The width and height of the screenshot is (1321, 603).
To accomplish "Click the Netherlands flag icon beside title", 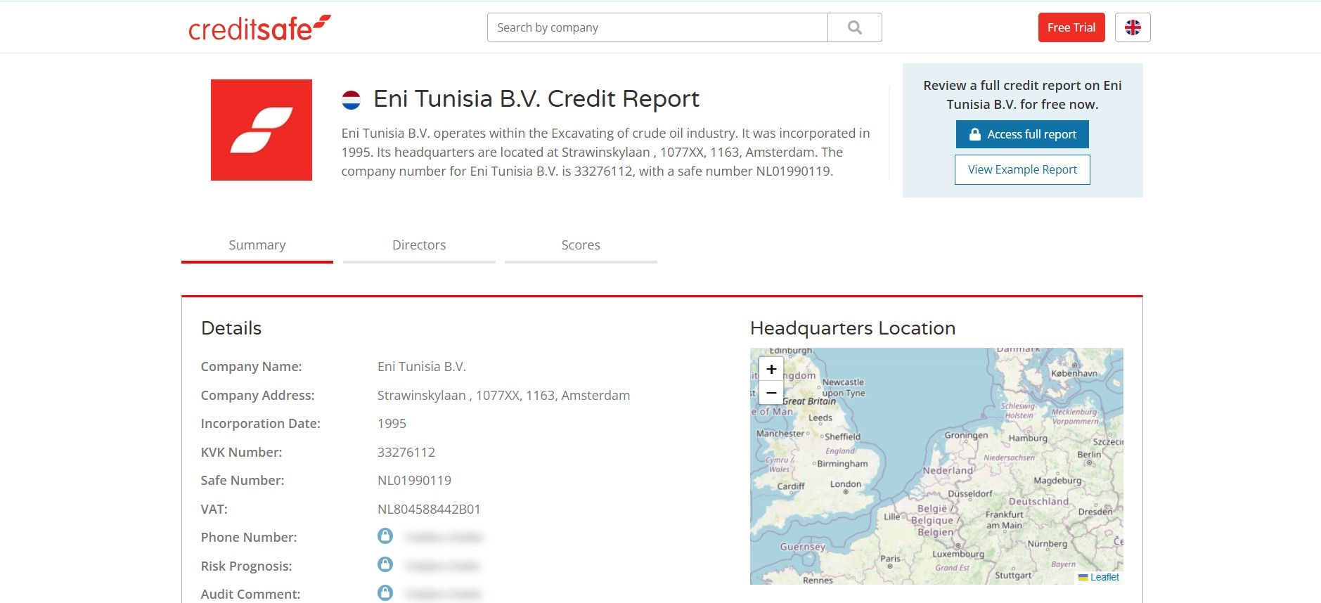I will tap(351, 100).
